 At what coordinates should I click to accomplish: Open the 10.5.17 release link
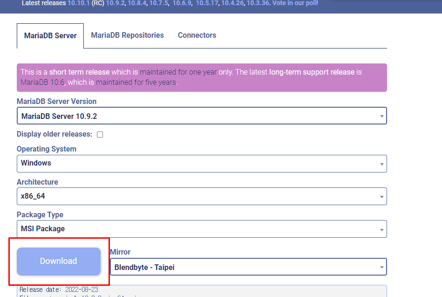(207, 3)
